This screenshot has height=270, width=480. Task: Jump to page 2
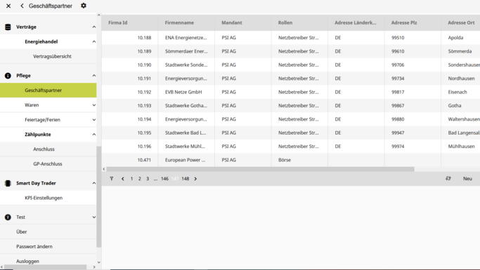(x=140, y=179)
